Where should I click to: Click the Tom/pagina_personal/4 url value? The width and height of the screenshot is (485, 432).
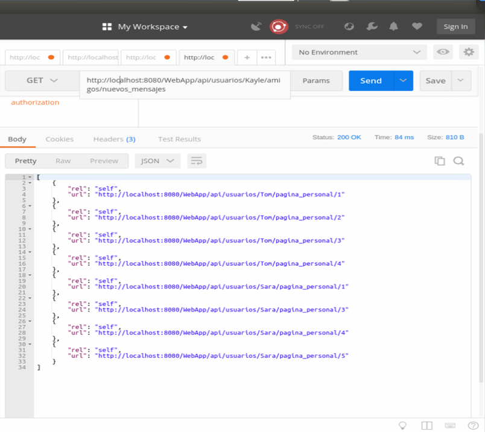220,264
